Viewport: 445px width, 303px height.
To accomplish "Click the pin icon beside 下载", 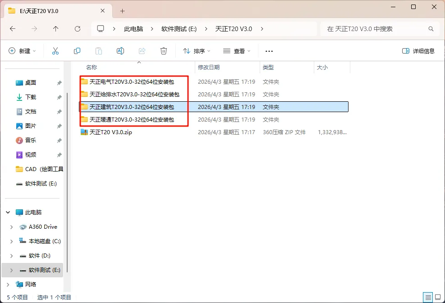I will 59,97.
